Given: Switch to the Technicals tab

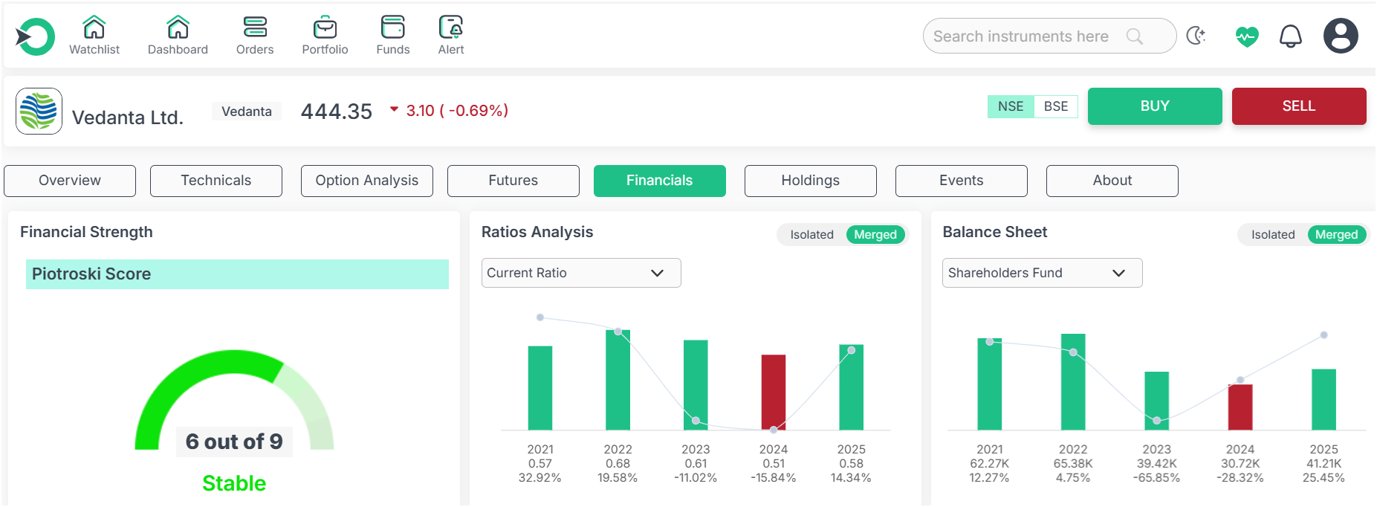Looking at the screenshot, I should (216, 181).
